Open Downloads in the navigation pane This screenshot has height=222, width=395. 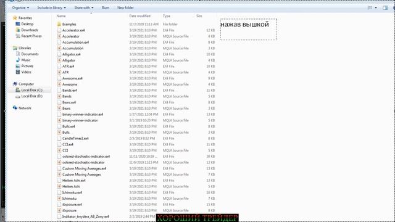[30, 30]
